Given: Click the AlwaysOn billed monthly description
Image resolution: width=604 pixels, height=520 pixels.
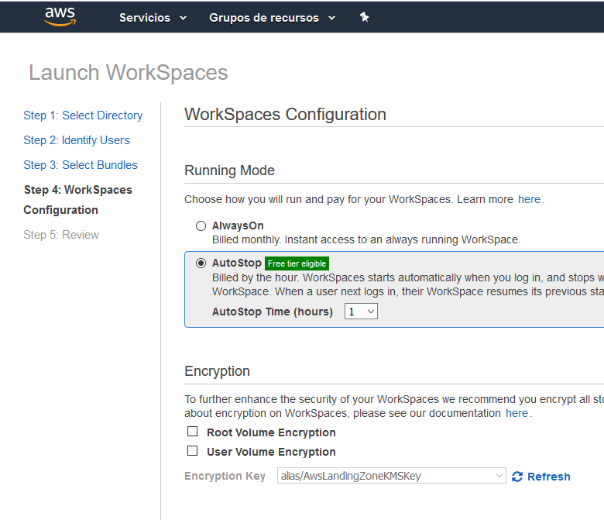Looking at the screenshot, I should [366, 239].
